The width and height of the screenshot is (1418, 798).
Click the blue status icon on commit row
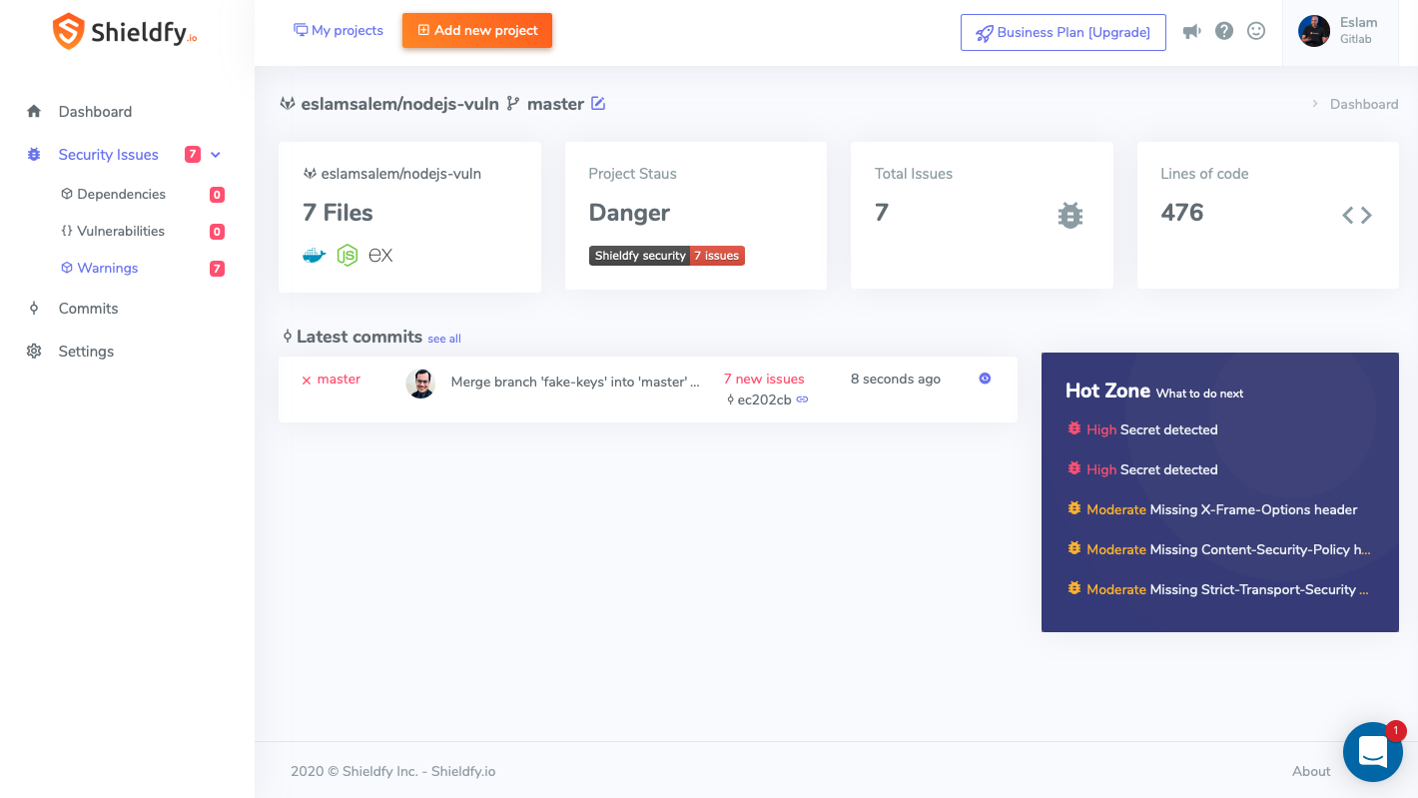click(985, 379)
